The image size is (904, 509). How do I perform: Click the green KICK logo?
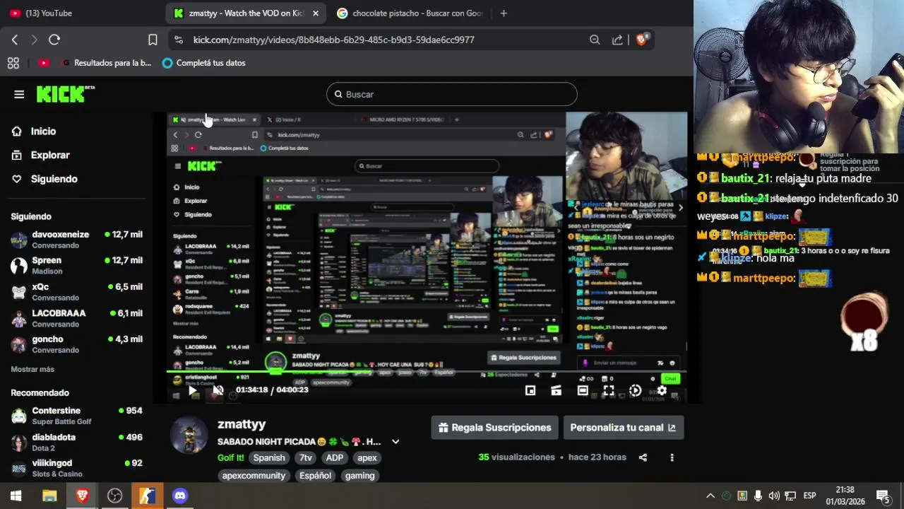pyautogui.click(x=64, y=94)
